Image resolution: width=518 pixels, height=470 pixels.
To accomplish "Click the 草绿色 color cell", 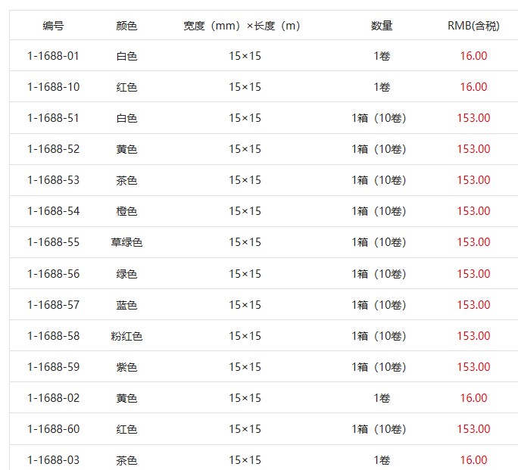I will pyautogui.click(x=126, y=242).
